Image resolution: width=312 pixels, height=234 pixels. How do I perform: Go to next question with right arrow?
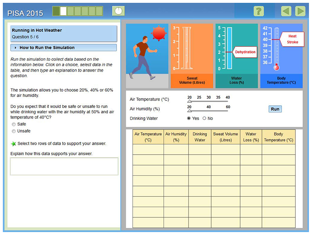(x=300, y=11)
